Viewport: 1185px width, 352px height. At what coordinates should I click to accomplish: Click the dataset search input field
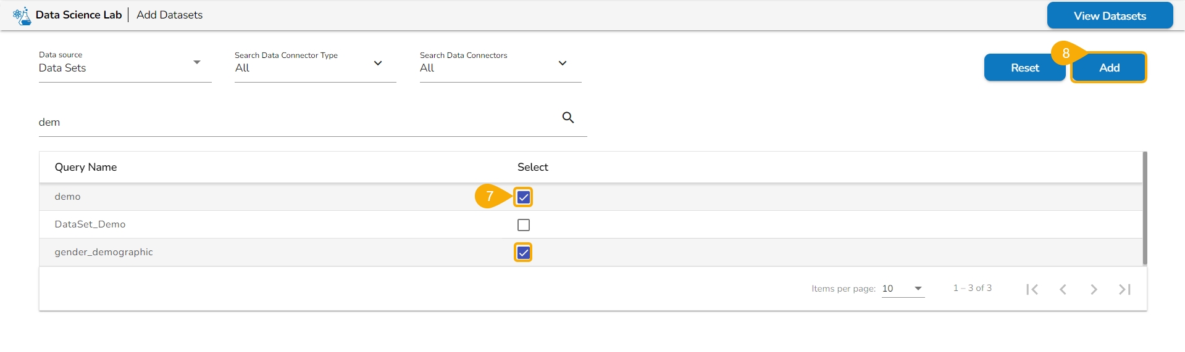click(296, 122)
